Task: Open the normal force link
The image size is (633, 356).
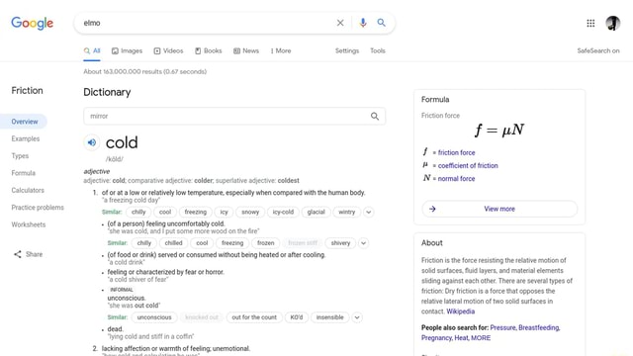Action: 457,178
